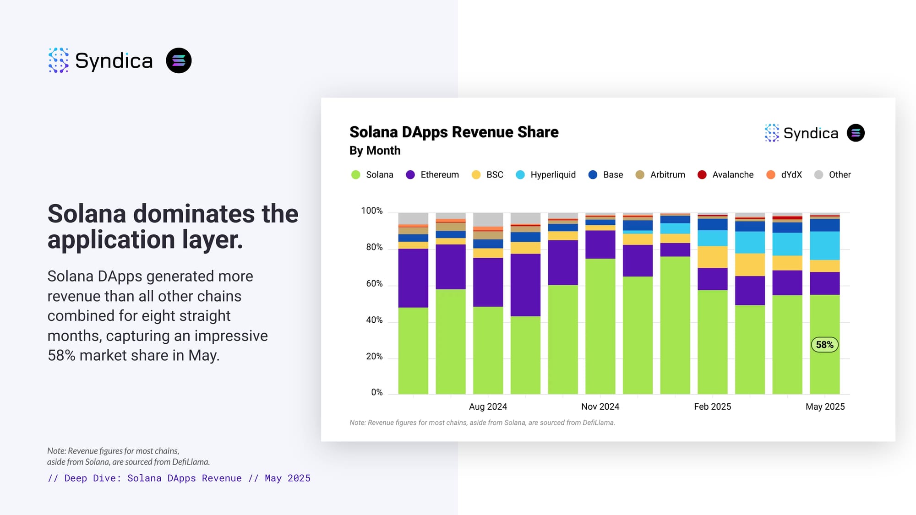
Task: Click the Arbitrum legend label
Action: (667, 174)
